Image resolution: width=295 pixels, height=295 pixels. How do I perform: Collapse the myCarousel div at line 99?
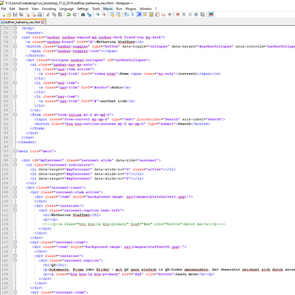(x=15, y=160)
